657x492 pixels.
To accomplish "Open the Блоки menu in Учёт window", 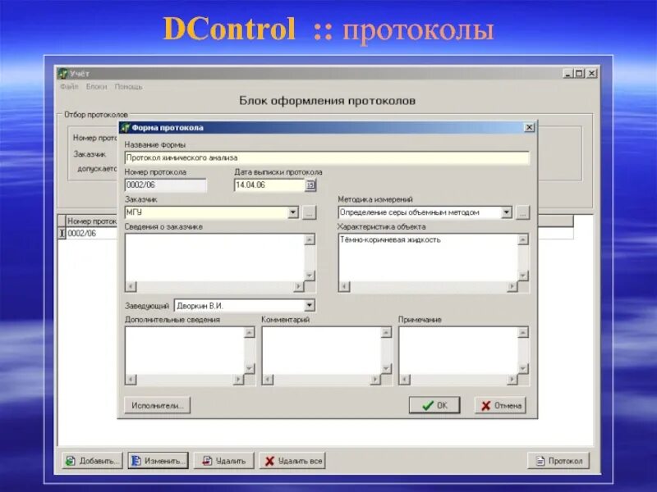I will [96, 87].
